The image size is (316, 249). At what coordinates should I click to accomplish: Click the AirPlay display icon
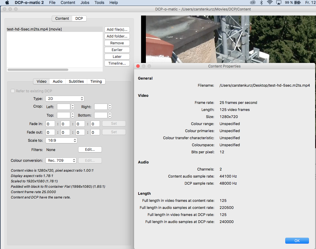[279, 3]
